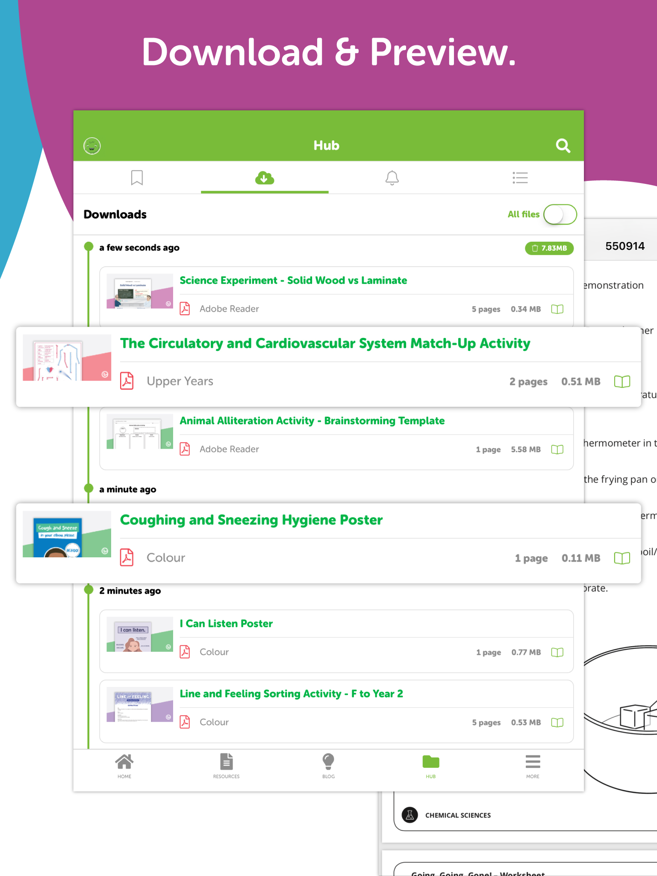The width and height of the screenshot is (657, 876).
Task: Preview Line and Feeling Activity with book icon
Action: [x=557, y=722]
